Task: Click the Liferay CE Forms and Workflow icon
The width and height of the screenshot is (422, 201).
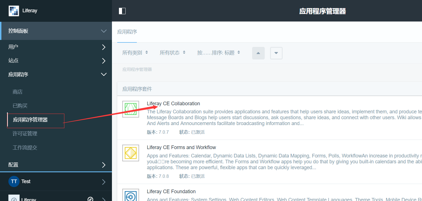Action: (131, 153)
